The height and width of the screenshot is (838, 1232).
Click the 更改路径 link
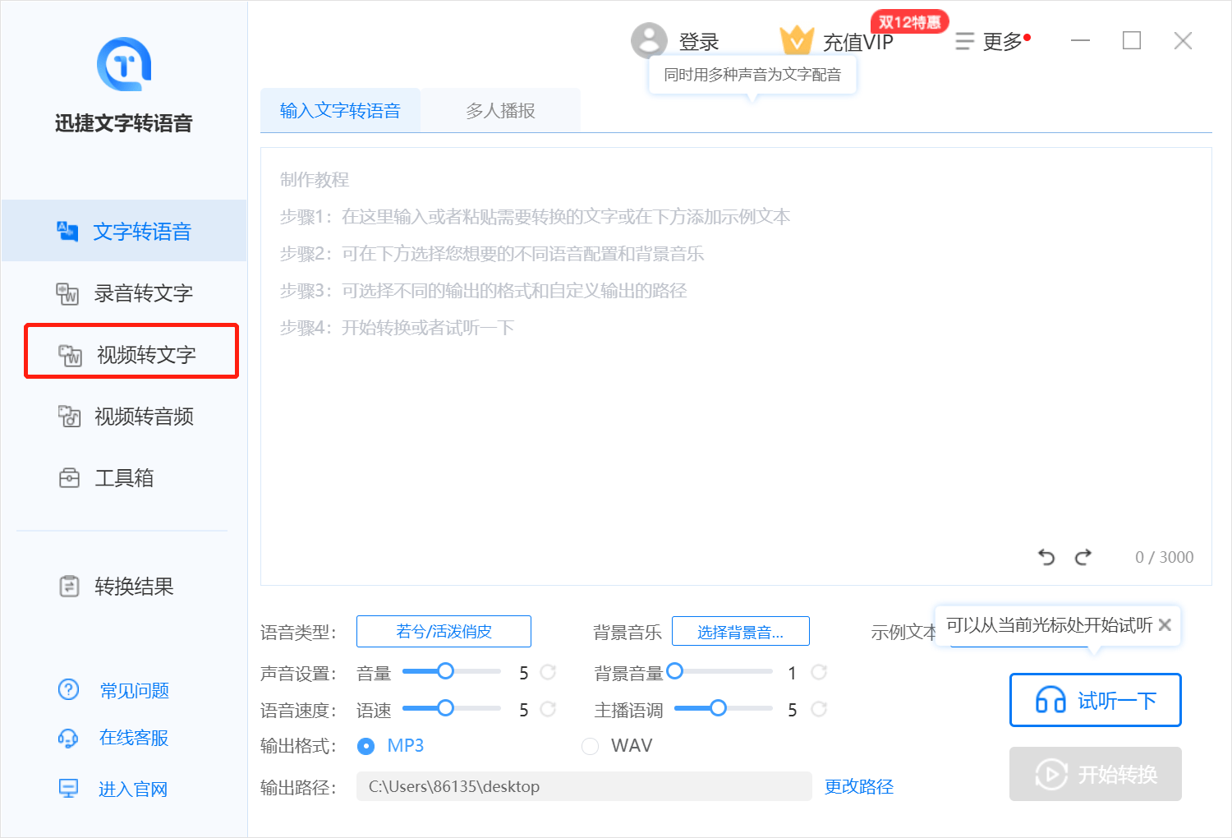[x=859, y=786]
